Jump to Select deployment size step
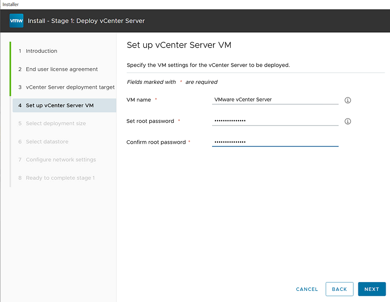The width and height of the screenshot is (390, 302). click(x=56, y=124)
